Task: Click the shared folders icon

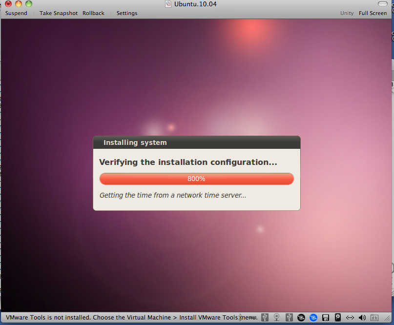Action: coord(374,318)
